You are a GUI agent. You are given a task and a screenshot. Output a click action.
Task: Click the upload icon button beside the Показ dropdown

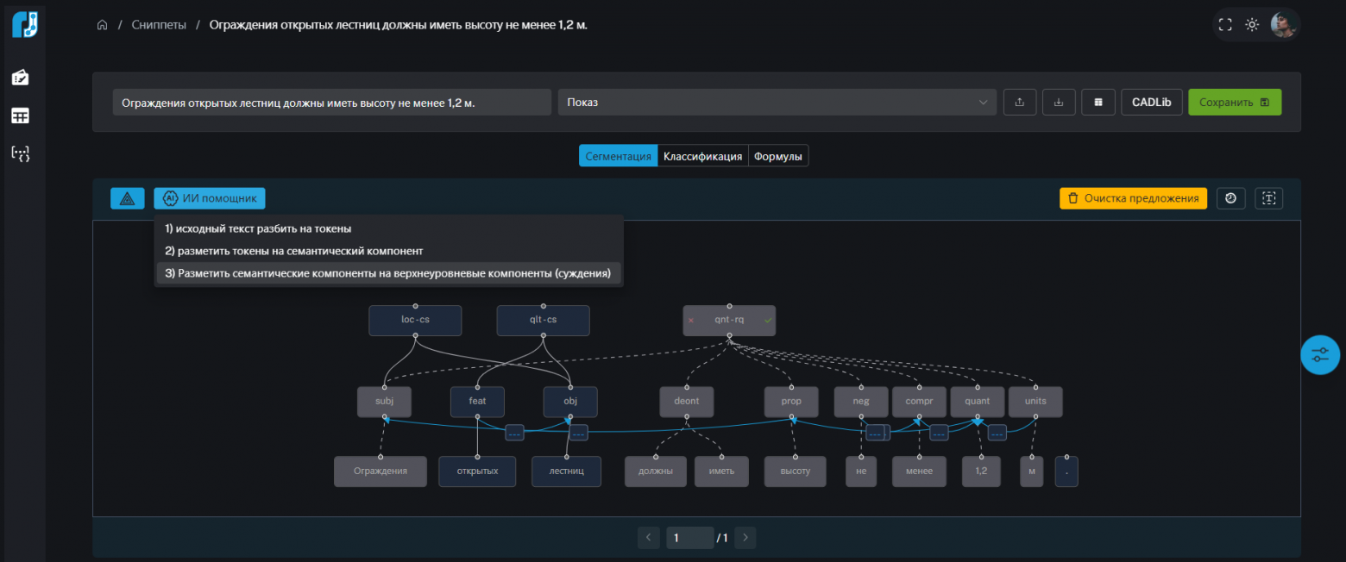click(1020, 102)
